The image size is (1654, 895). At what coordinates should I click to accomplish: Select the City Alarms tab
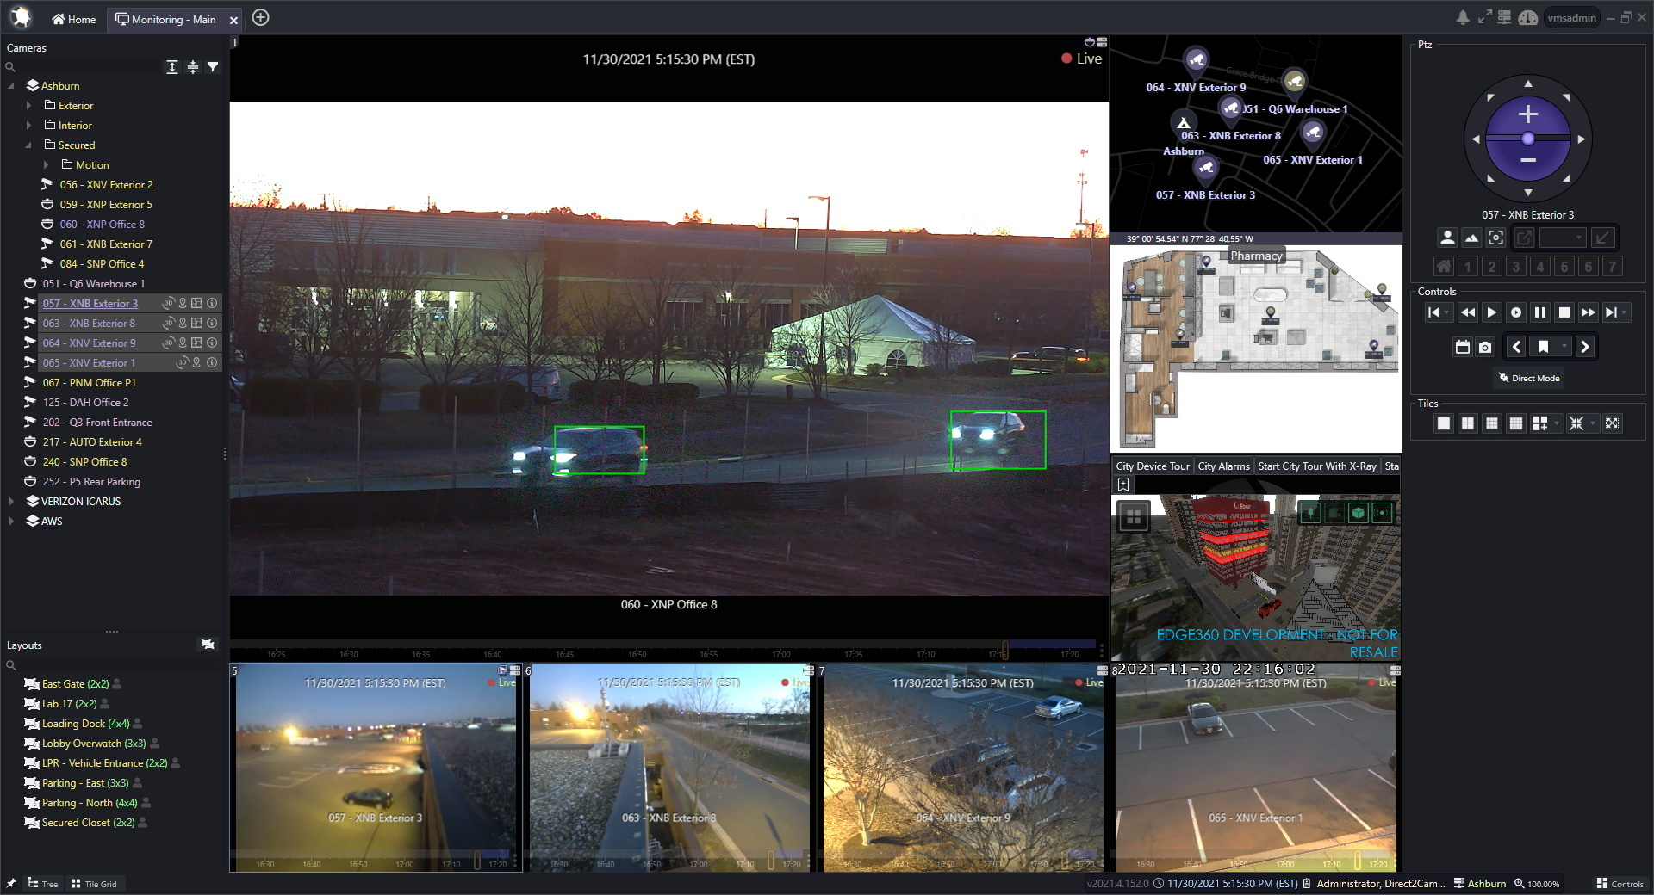pos(1223,466)
